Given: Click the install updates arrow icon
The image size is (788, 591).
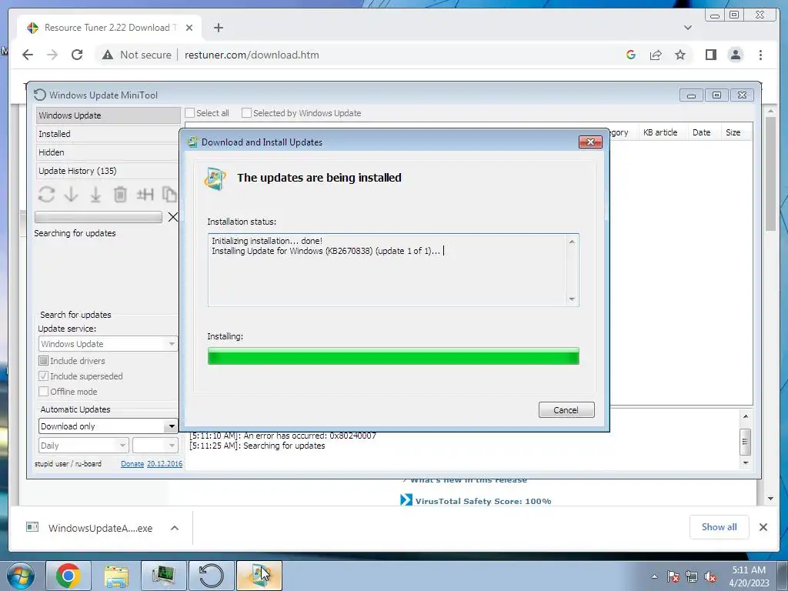Looking at the screenshot, I should 95,195.
